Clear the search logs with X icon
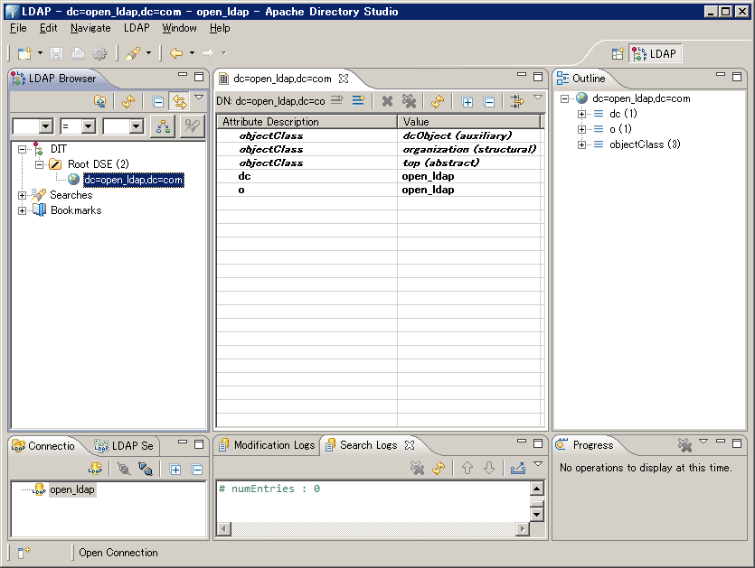This screenshot has height=568, width=755. coord(417,468)
